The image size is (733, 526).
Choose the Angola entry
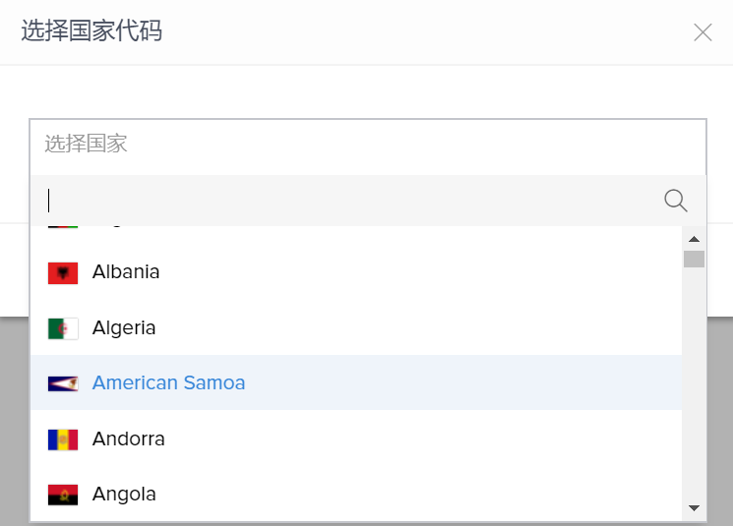[124, 495]
